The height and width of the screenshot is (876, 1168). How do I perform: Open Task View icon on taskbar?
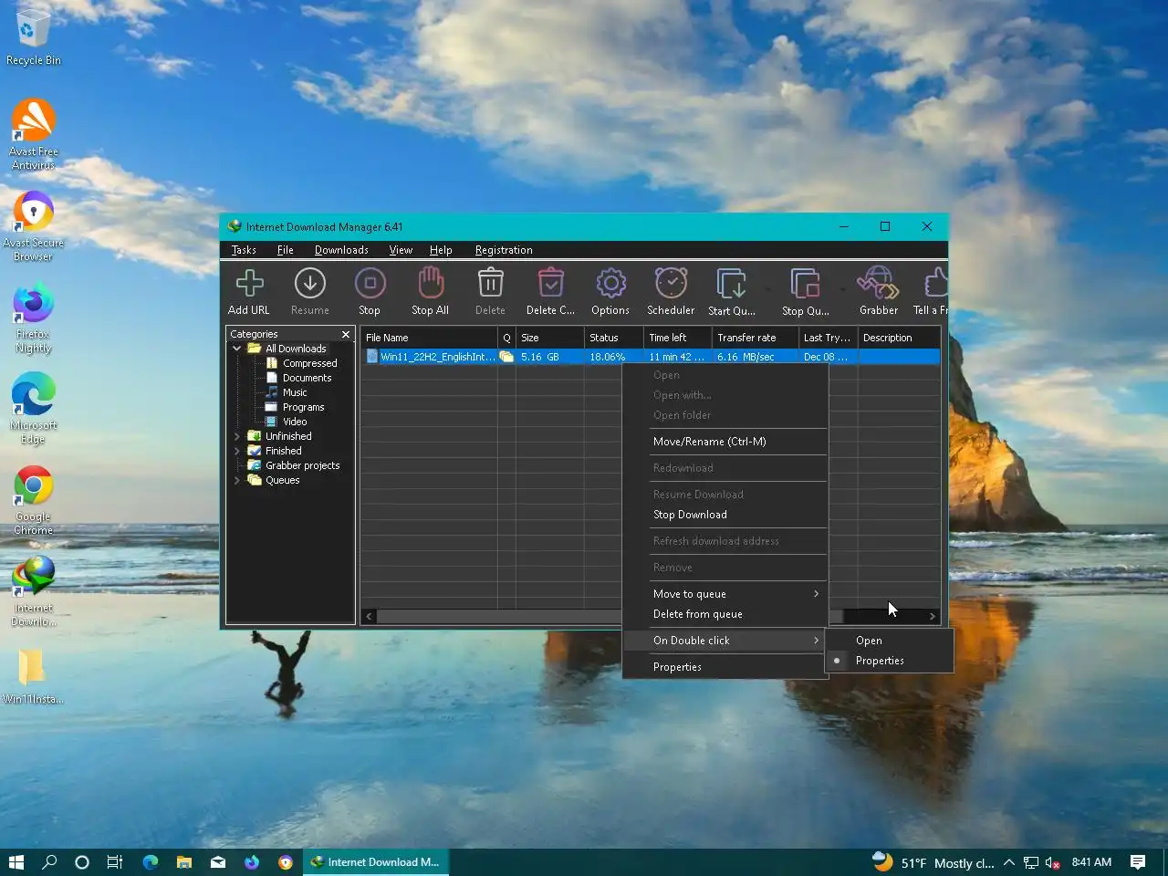click(115, 861)
